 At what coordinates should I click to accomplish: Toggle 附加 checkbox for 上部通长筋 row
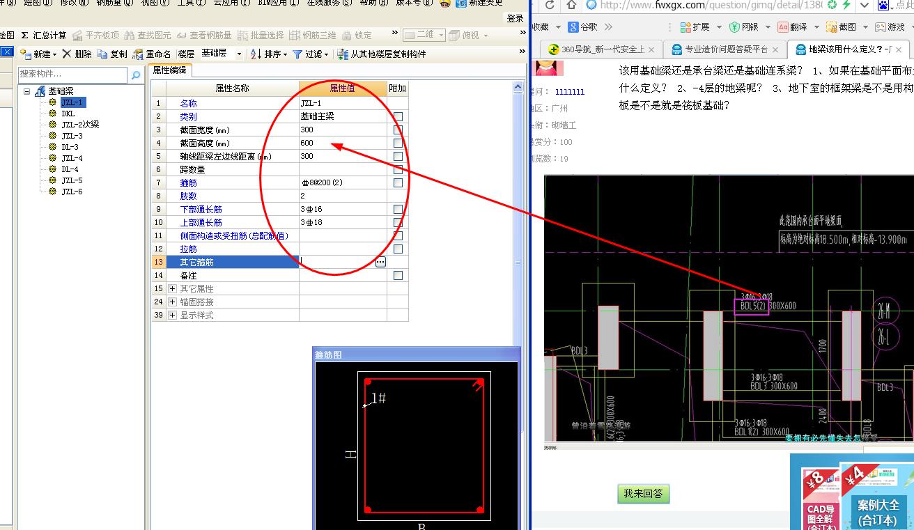click(398, 222)
